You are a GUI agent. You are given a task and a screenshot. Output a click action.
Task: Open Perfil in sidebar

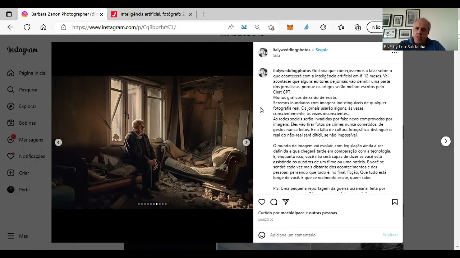pos(18,190)
